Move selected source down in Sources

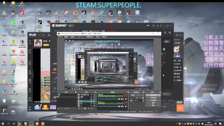92,109
